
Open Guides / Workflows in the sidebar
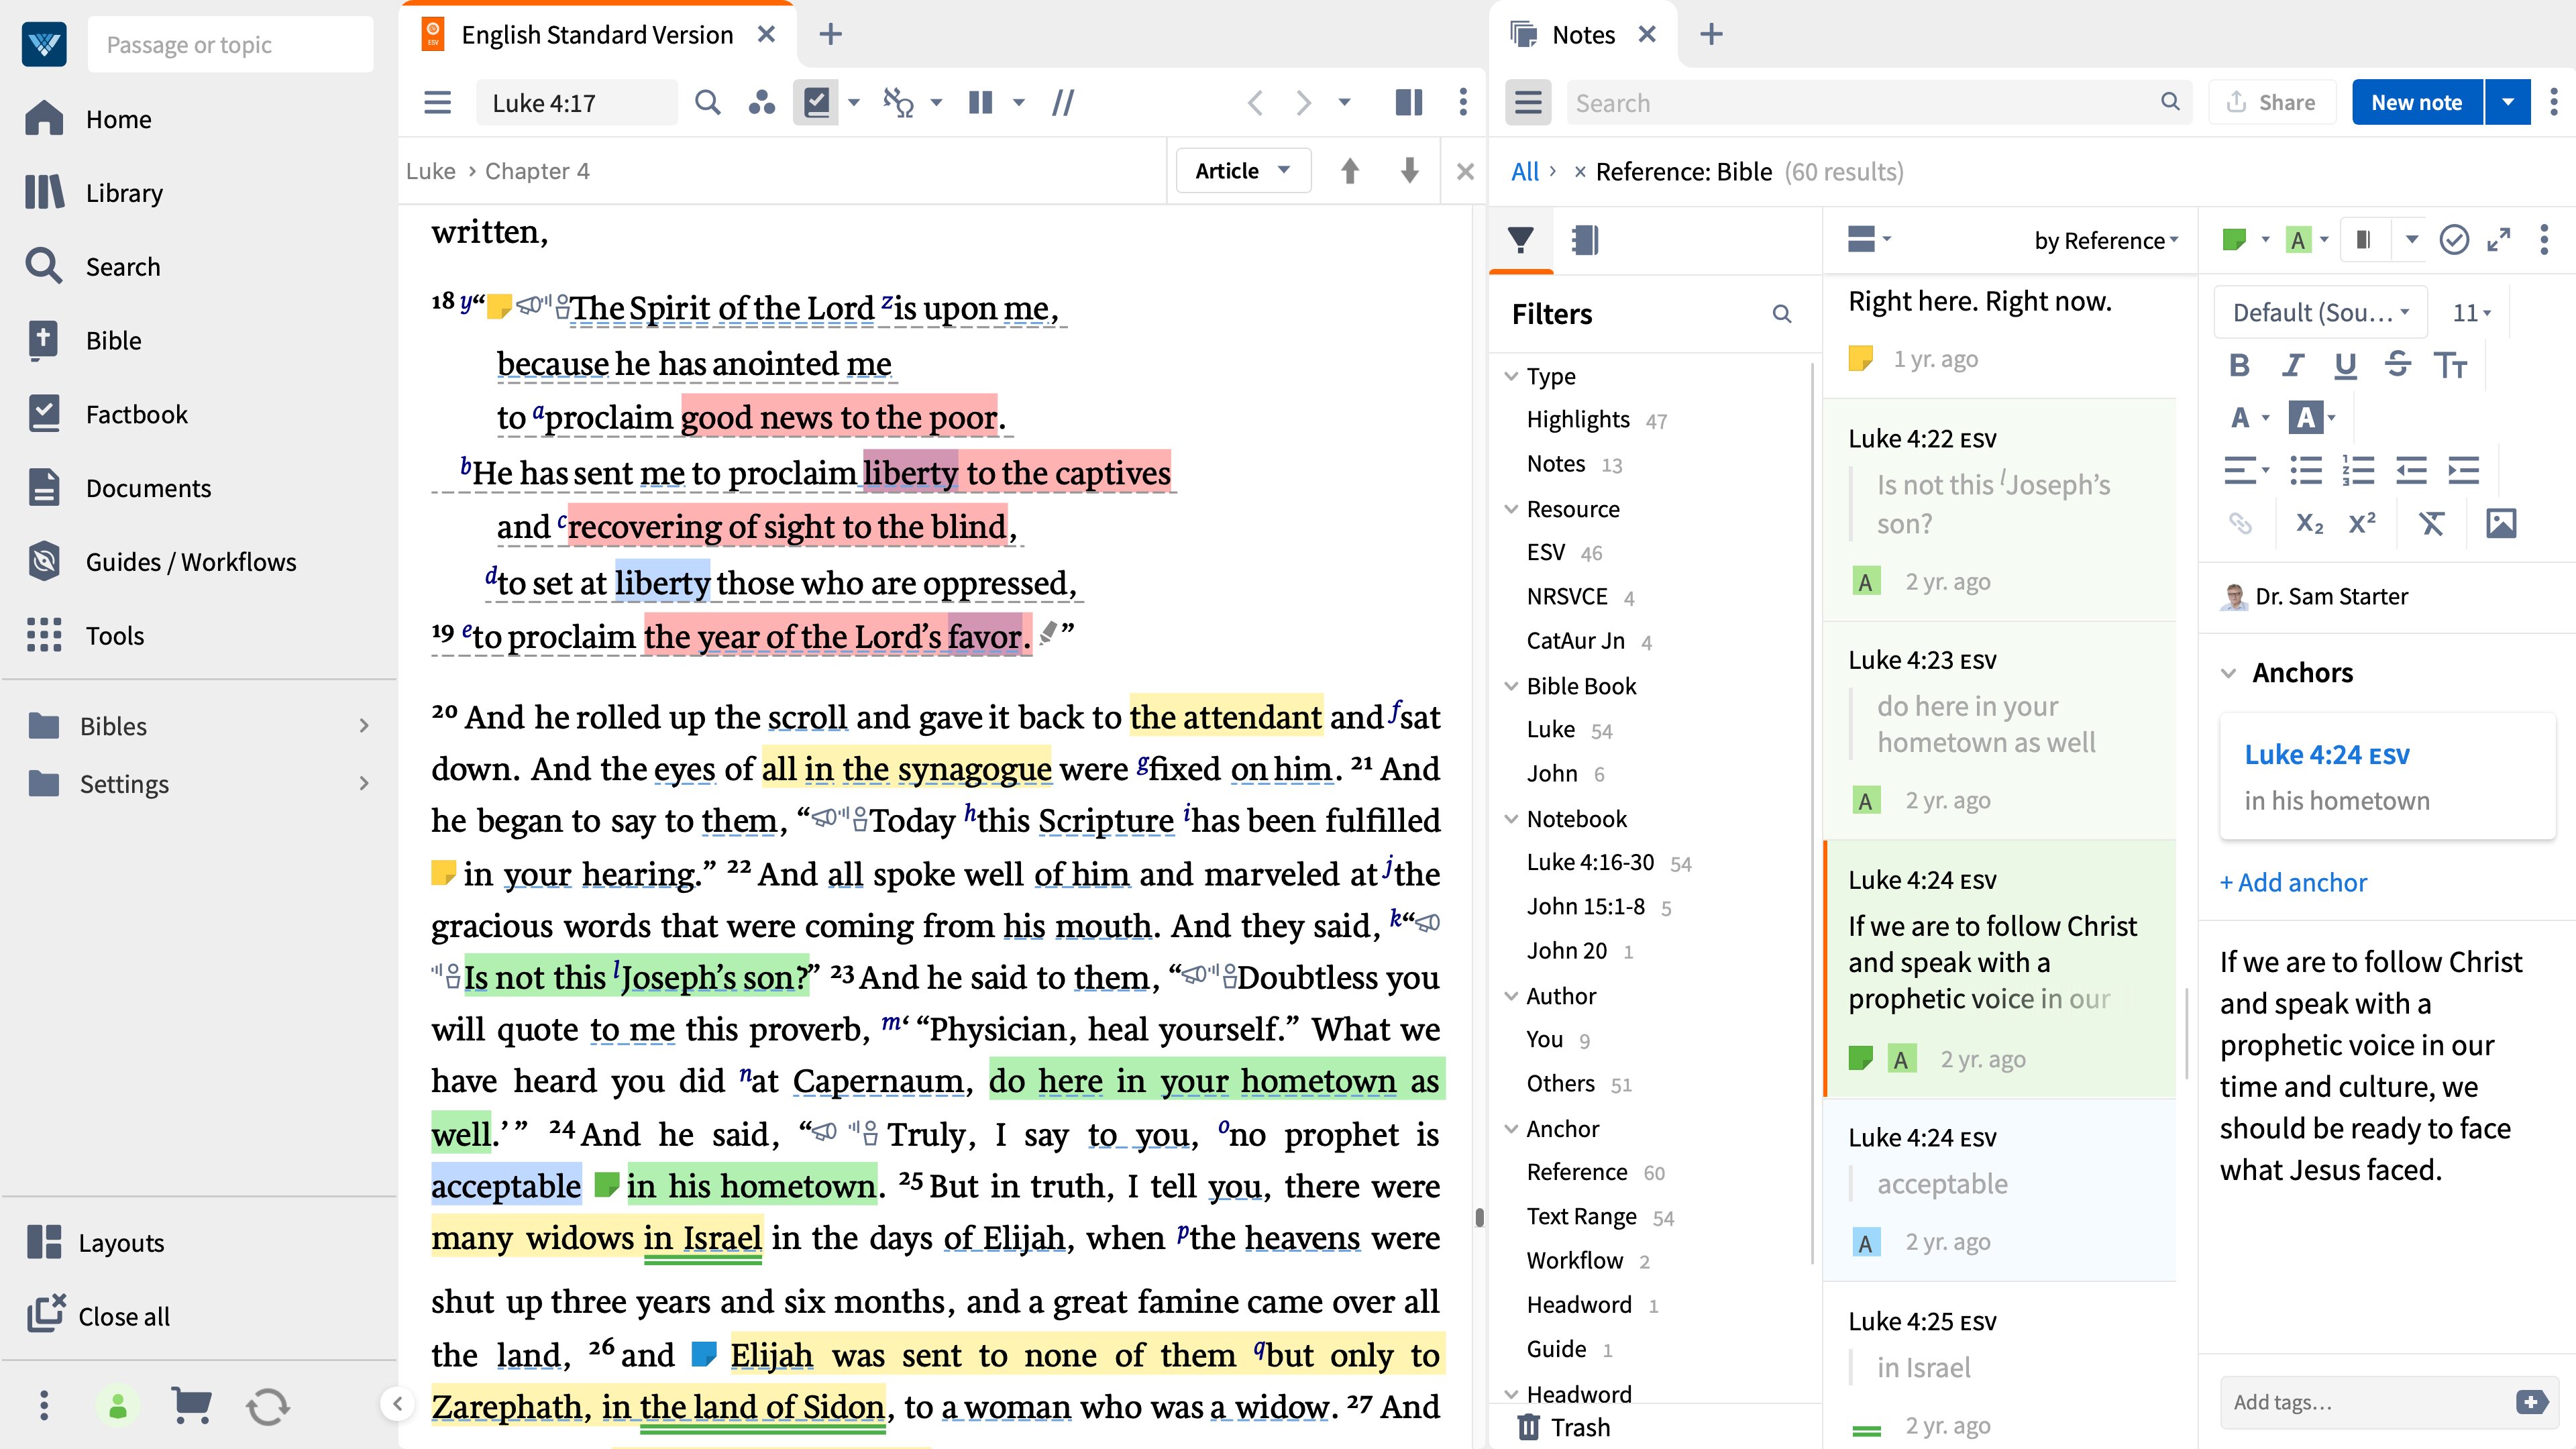(x=162, y=562)
